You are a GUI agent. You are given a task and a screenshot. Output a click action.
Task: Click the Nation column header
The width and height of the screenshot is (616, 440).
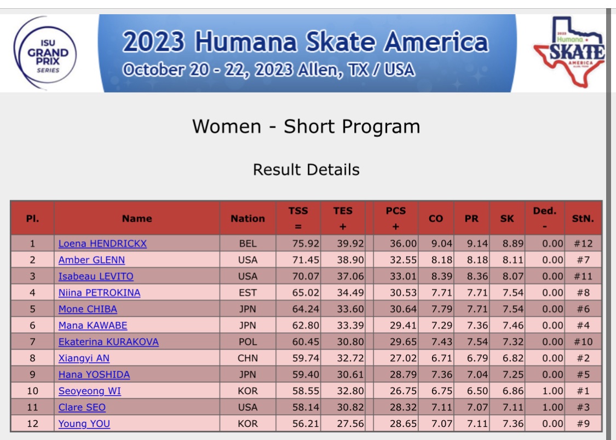pyautogui.click(x=248, y=218)
